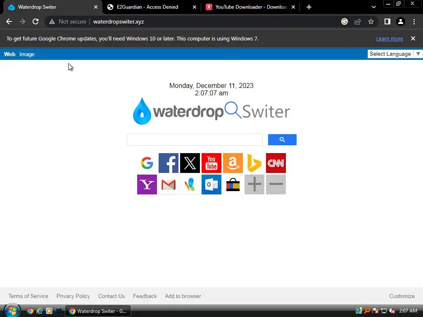Open the Chrome profile avatar menu
423x317 pixels.
[x=401, y=21]
